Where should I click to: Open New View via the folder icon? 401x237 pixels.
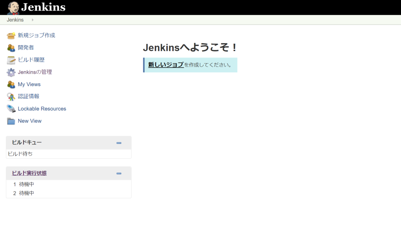click(x=11, y=121)
